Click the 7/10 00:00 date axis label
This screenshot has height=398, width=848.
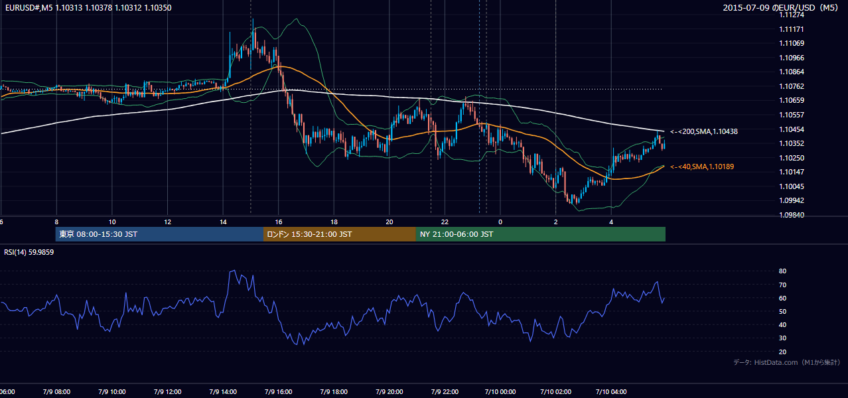(x=500, y=391)
